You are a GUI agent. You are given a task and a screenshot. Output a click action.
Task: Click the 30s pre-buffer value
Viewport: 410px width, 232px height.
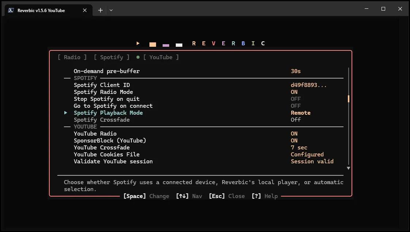click(296, 71)
